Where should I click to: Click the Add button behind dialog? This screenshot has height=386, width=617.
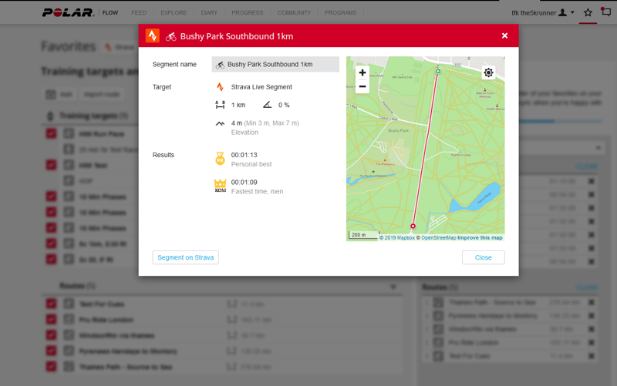pos(59,94)
